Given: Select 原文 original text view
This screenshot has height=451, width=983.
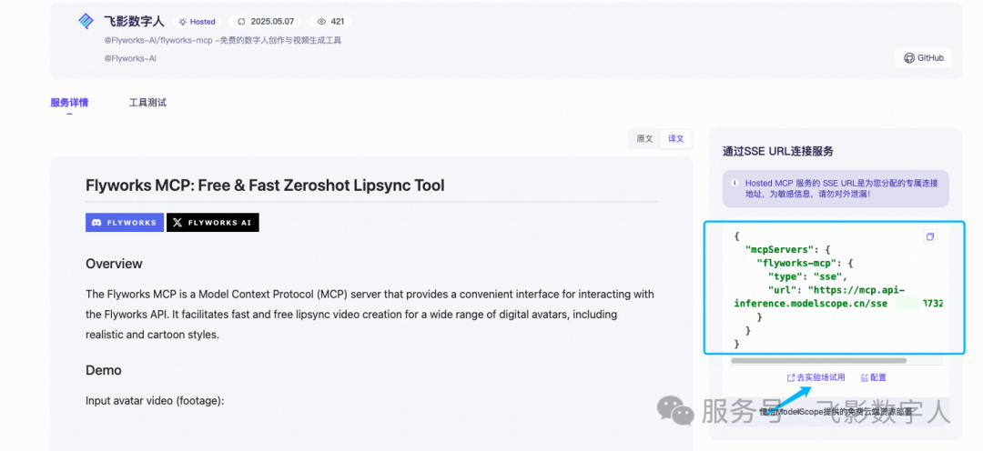Looking at the screenshot, I should [645, 139].
